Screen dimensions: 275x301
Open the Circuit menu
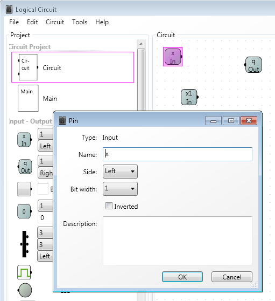point(55,22)
